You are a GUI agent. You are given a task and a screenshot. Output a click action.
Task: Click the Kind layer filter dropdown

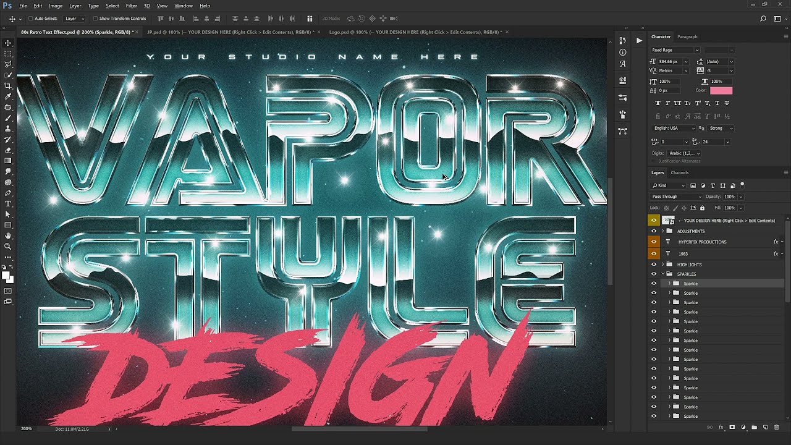tap(669, 185)
